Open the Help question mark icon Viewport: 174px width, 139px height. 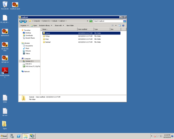[123, 25]
